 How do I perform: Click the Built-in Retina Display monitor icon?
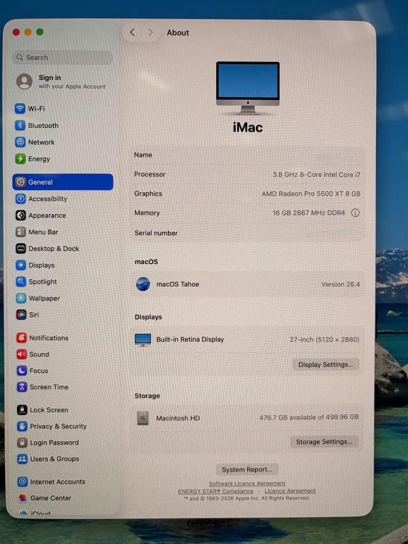click(143, 340)
